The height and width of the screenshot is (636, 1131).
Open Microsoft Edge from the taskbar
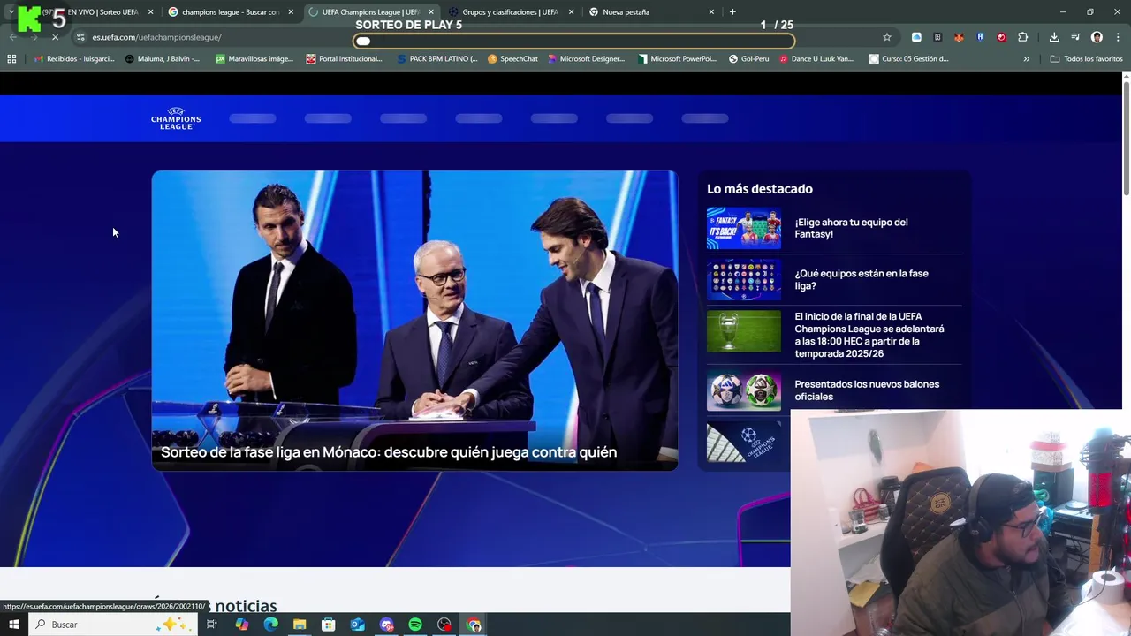point(270,625)
